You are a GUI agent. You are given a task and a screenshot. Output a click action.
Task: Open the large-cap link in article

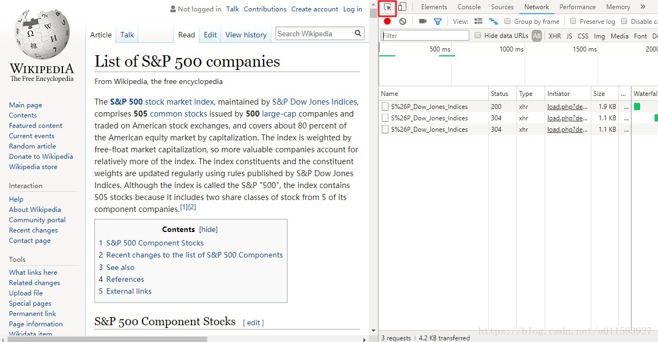(279, 114)
